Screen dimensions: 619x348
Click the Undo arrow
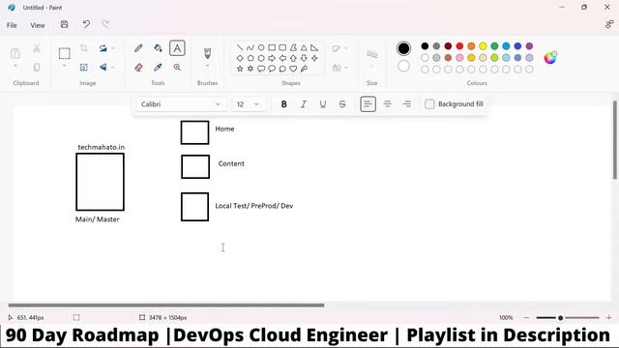point(86,24)
